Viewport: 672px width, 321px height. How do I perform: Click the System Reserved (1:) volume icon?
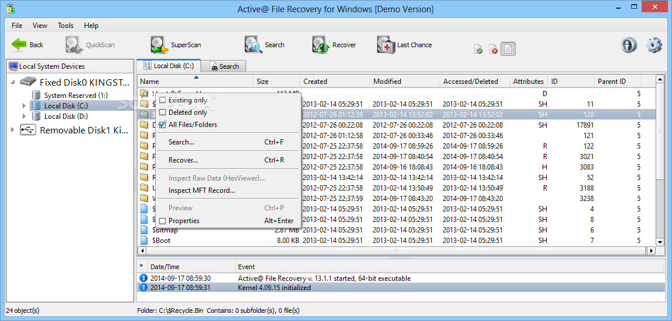pyautogui.click(x=36, y=95)
